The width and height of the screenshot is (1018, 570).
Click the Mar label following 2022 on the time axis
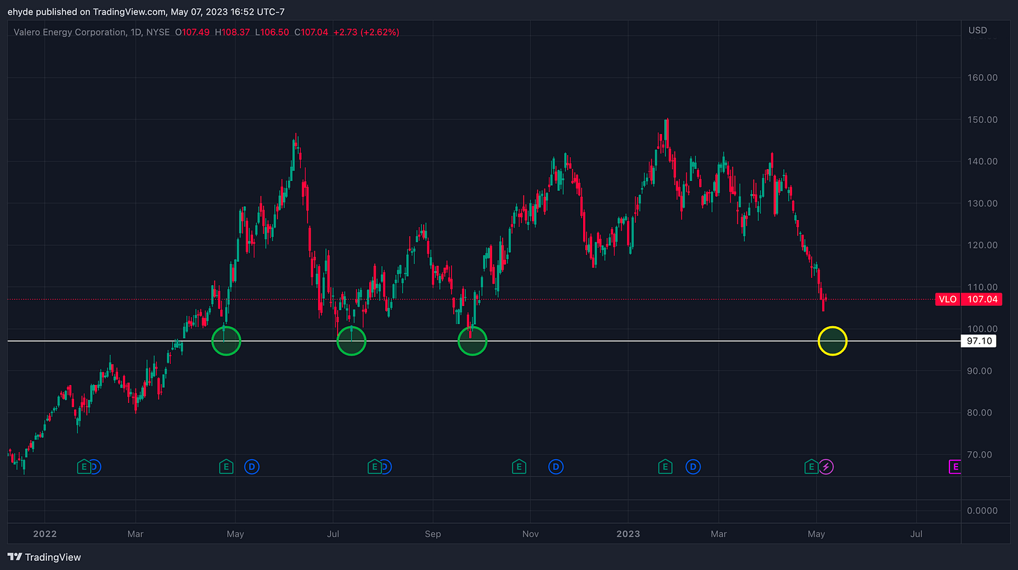pyautogui.click(x=135, y=534)
